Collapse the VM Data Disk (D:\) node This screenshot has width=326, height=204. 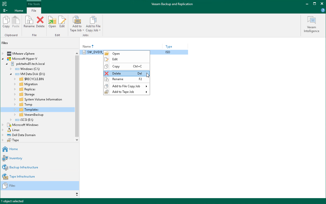click(x=11, y=74)
